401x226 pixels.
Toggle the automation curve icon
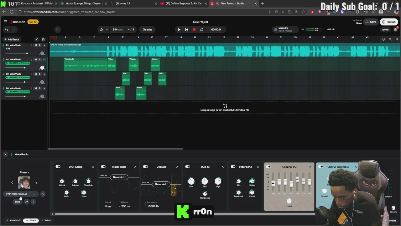pos(37,40)
